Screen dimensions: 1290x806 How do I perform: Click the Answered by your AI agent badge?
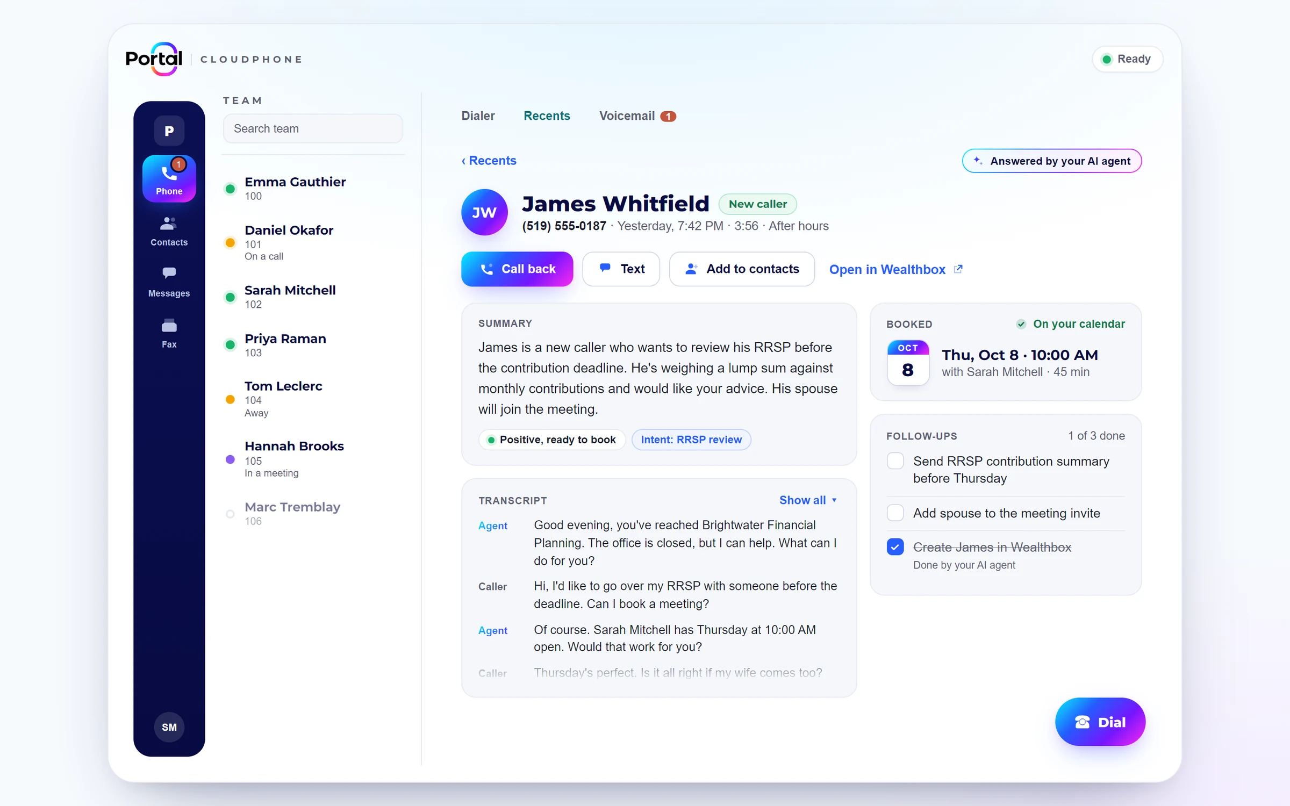click(1051, 161)
